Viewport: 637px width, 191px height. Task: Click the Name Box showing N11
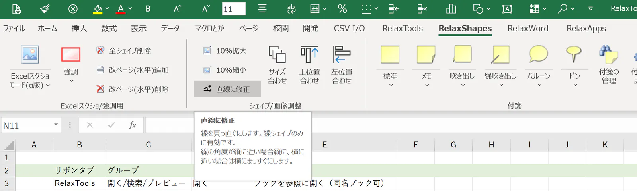(27, 125)
